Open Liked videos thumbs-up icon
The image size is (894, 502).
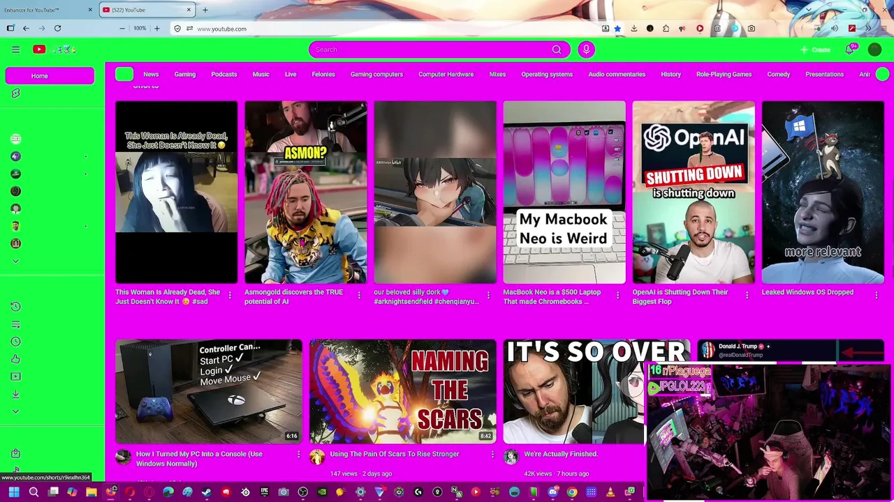tap(15, 359)
